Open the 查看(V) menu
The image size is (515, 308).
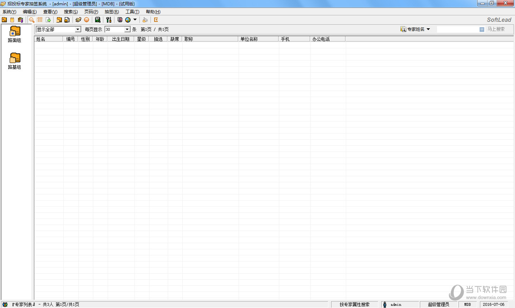[x=50, y=12]
